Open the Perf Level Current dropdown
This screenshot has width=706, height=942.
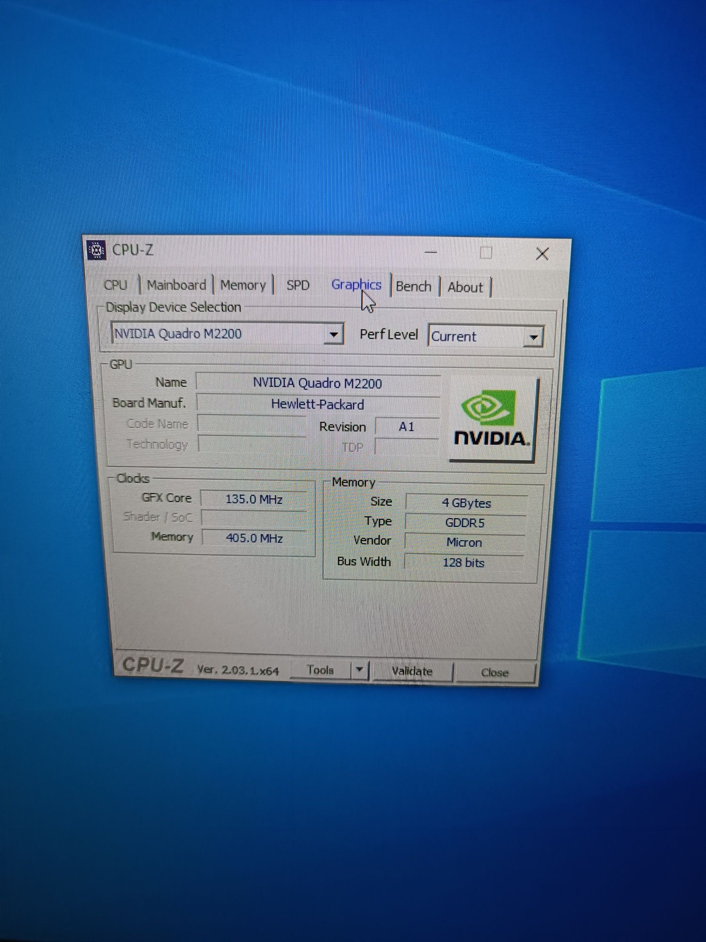click(x=533, y=337)
